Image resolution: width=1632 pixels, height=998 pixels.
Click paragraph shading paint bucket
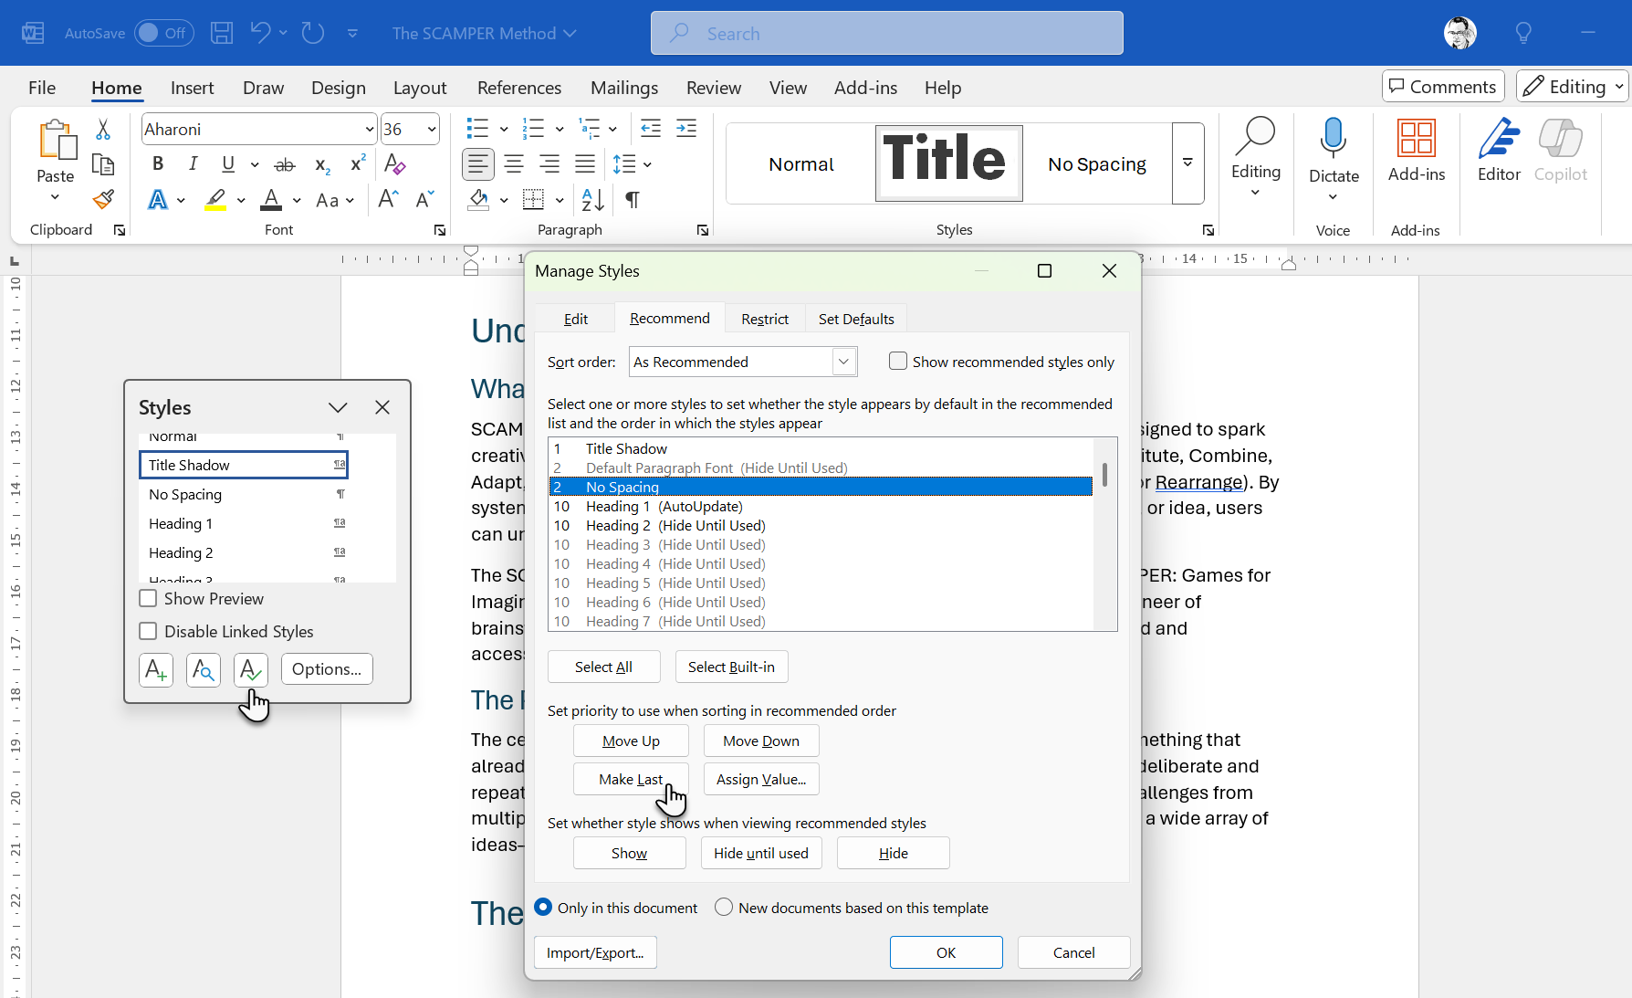478,199
